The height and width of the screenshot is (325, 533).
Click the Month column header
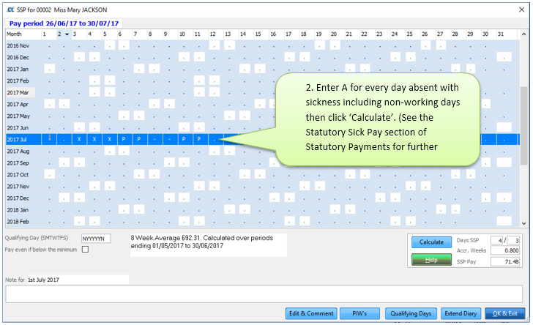pyautogui.click(x=23, y=34)
